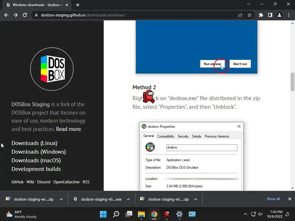Close the Windows downloads tab
Viewport: 295px width, 221px height.
(x=67, y=5)
